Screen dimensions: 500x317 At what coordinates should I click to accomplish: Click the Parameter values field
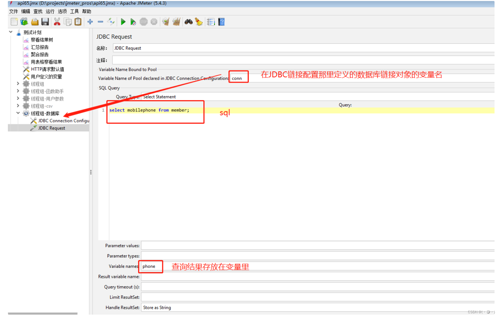318,246
